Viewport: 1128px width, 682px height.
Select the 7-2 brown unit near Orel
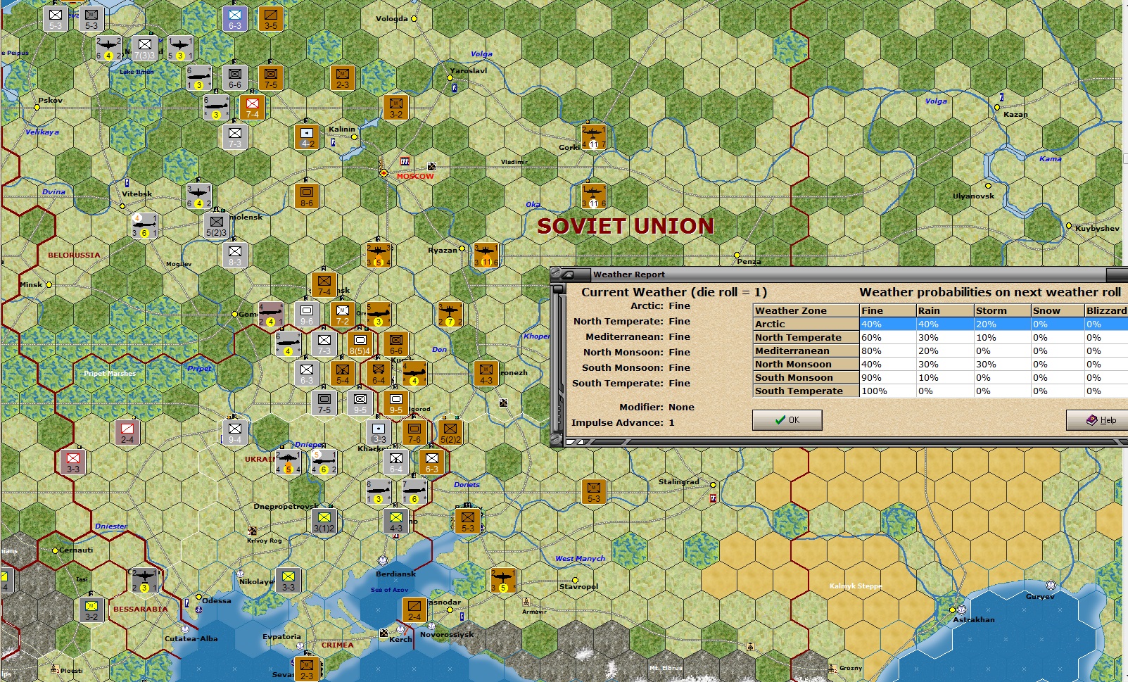343,315
